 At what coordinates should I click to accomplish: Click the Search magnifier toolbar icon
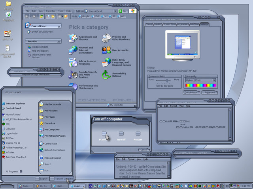[x=48, y=17]
